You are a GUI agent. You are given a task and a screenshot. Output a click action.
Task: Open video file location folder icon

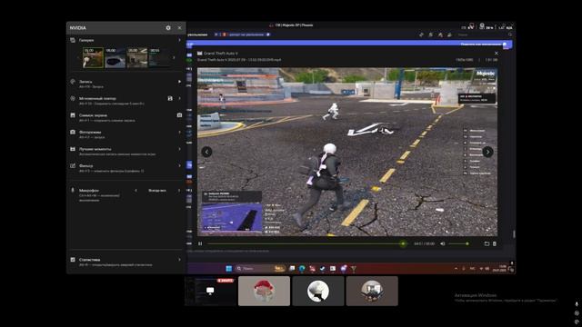[487, 243]
